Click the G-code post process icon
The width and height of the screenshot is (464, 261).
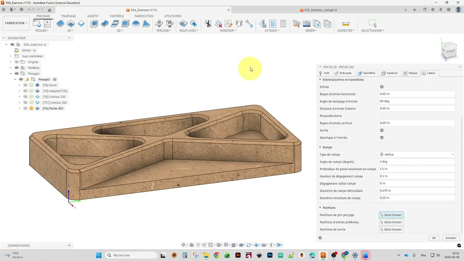tap(273, 24)
